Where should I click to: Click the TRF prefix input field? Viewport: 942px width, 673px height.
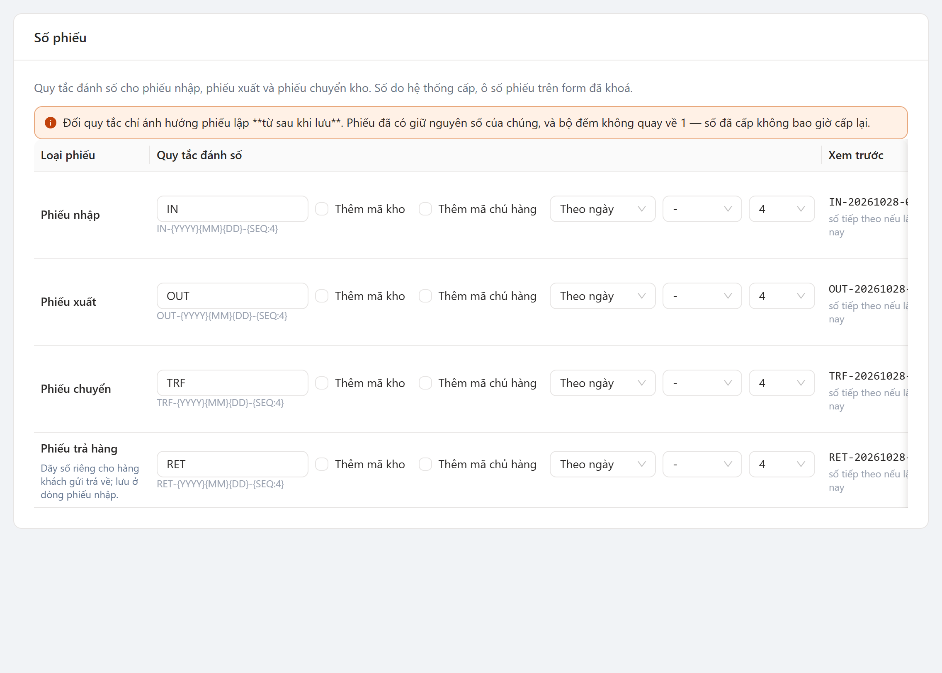[x=232, y=383]
